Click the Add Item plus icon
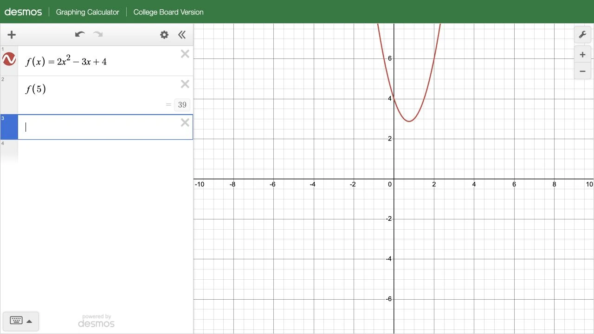This screenshot has width=594, height=334. click(12, 35)
